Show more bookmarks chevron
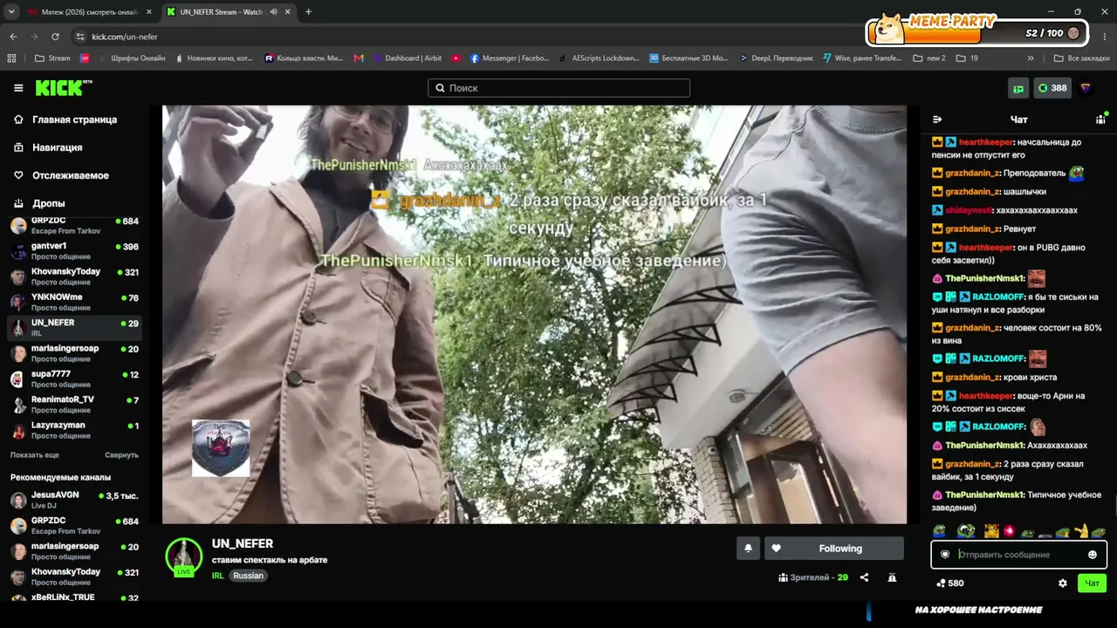Viewport: 1117px width, 628px height. 1031,58
